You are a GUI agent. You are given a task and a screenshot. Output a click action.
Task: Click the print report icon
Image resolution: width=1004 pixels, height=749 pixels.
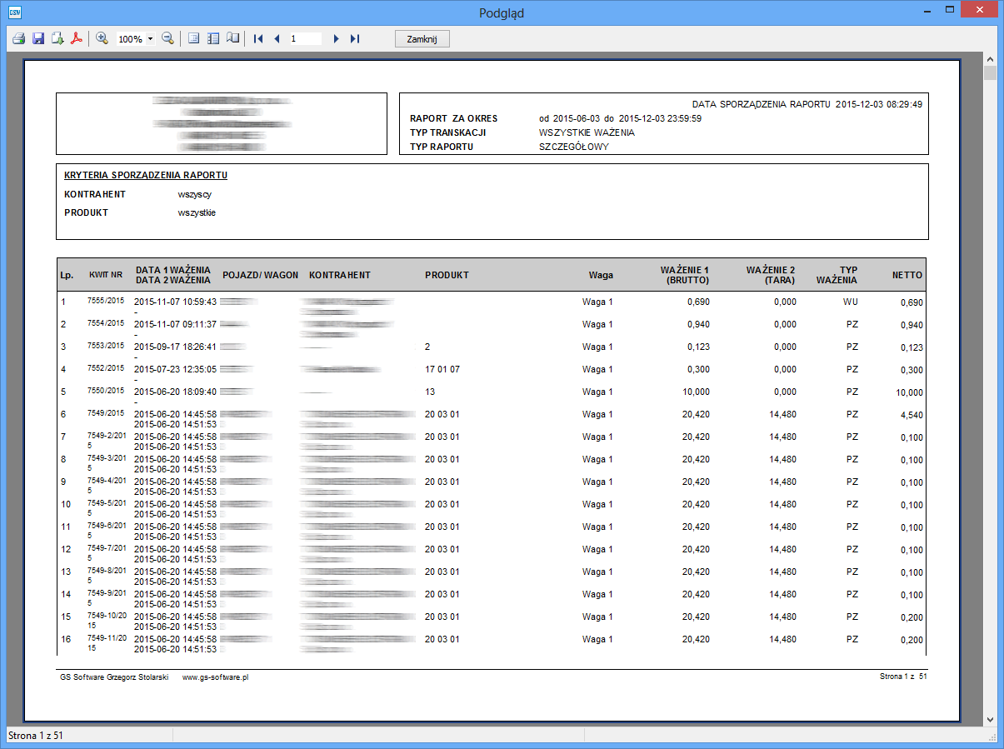tap(18, 38)
